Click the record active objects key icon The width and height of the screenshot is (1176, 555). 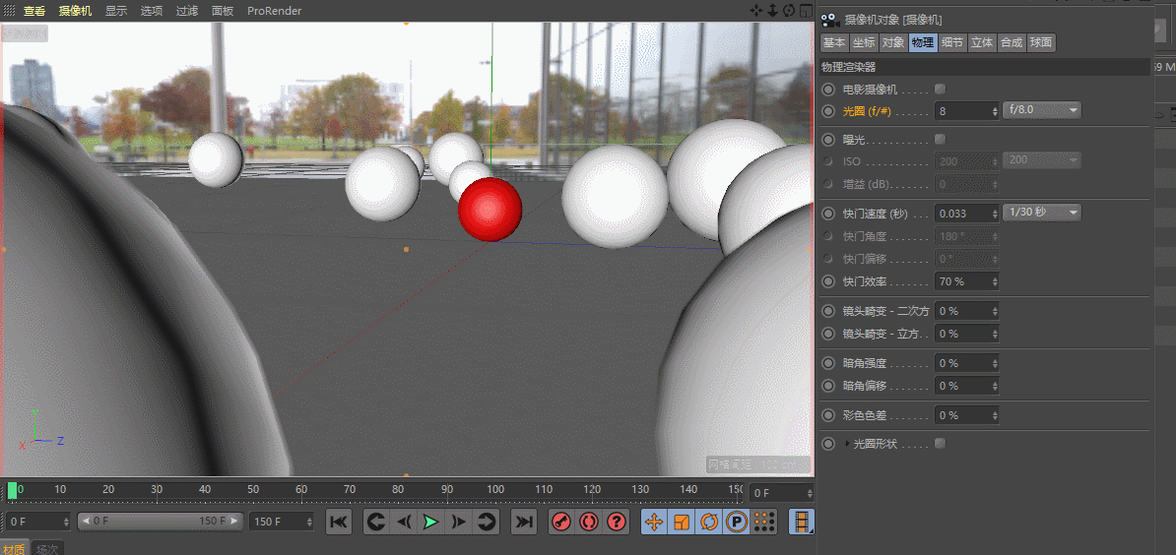pyautogui.click(x=560, y=523)
